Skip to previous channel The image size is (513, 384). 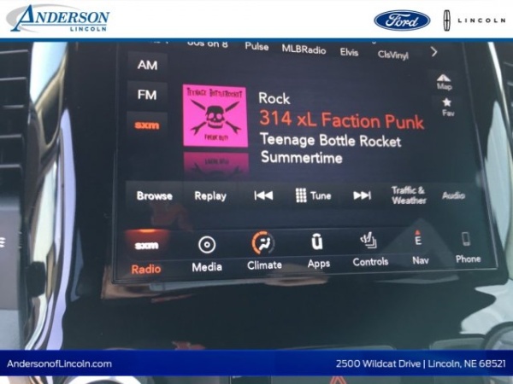pyautogui.click(x=263, y=195)
